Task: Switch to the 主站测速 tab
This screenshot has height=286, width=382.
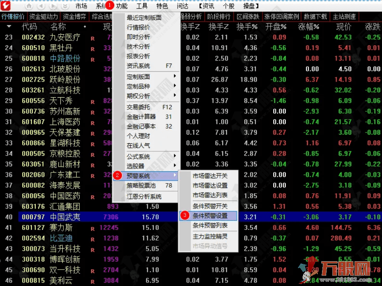Action: (344, 16)
